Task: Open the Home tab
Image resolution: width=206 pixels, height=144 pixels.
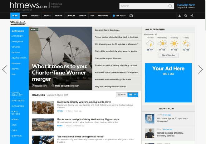Action: tap(15, 16)
